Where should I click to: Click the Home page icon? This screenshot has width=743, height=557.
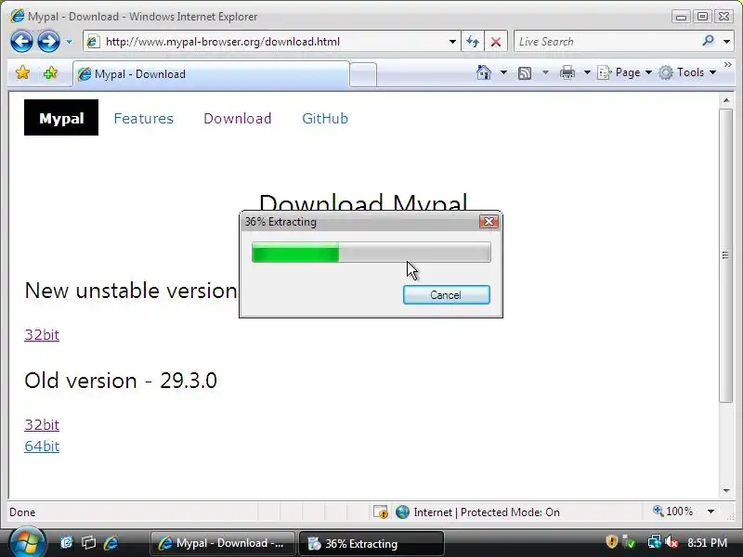coord(484,72)
